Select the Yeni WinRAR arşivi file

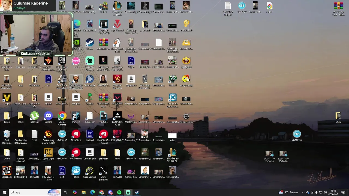103,100
